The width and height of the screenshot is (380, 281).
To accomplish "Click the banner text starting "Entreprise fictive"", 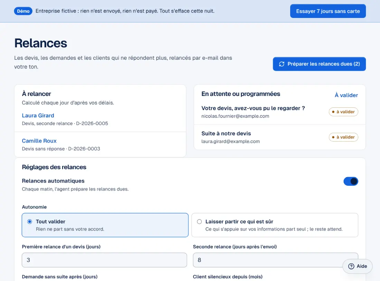I will pos(125,11).
